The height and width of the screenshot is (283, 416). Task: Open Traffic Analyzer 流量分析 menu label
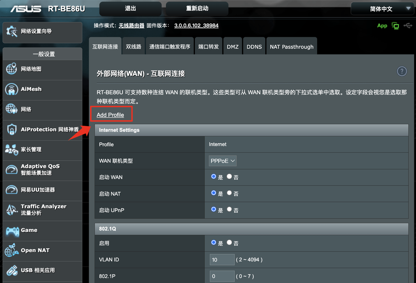(x=44, y=210)
